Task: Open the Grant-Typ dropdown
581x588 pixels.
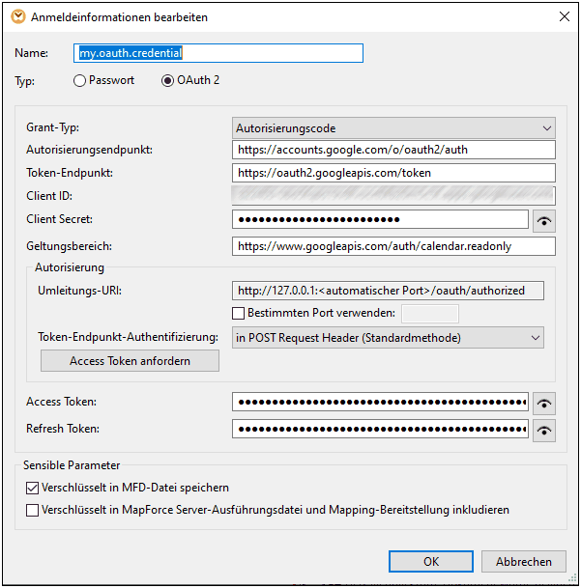Action: click(x=394, y=128)
